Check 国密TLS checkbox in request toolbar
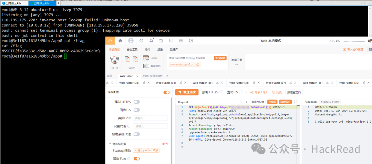Viewport: 372px width, 164px height. click(241, 92)
